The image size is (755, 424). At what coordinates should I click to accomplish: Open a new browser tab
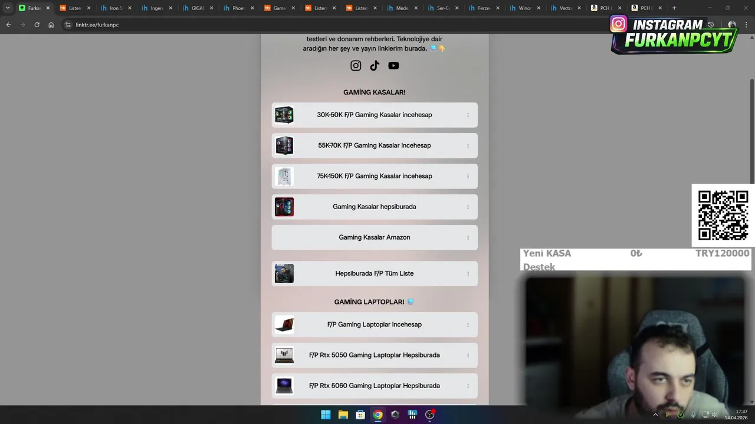(674, 8)
